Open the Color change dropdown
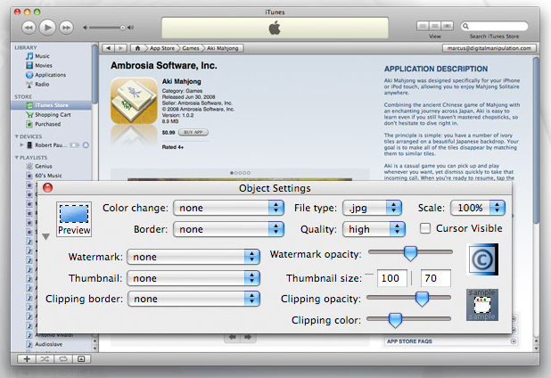Screen dimensions: 551x378 pyautogui.click(x=228, y=208)
